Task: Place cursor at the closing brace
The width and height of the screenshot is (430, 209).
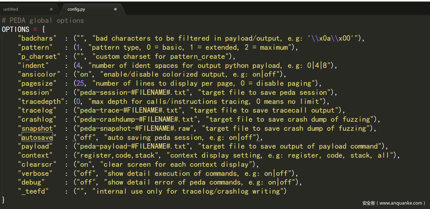Action: [3, 200]
